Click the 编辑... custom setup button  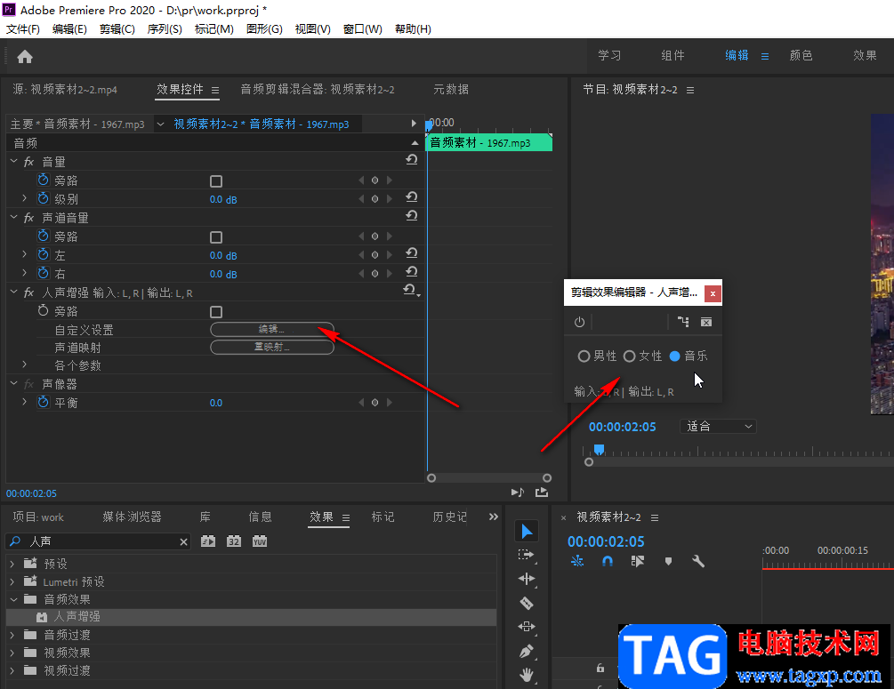tap(272, 330)
